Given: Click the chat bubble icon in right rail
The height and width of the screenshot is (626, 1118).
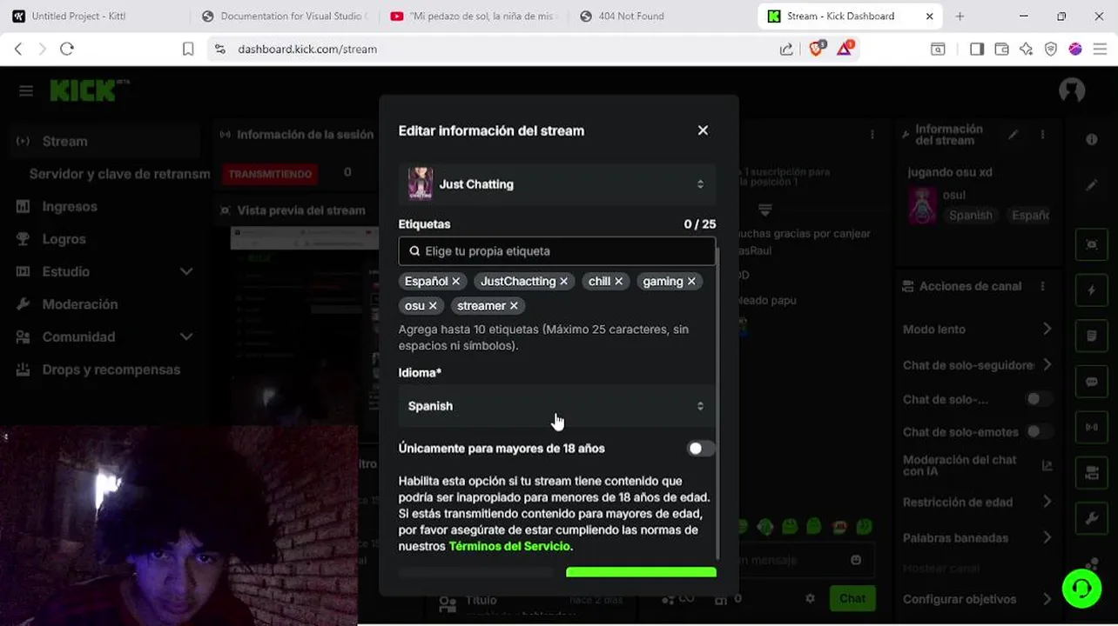Looking at the screenshot, I should (1092, 382).
